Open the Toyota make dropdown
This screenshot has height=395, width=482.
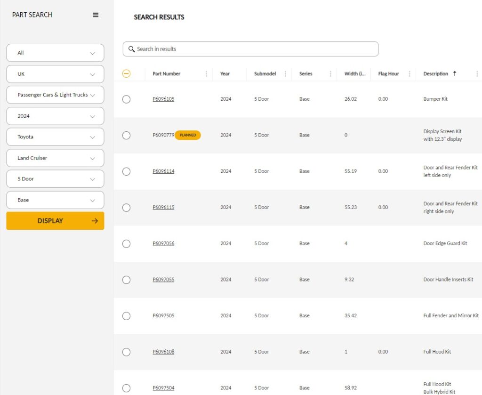click(x=55, y=137)
